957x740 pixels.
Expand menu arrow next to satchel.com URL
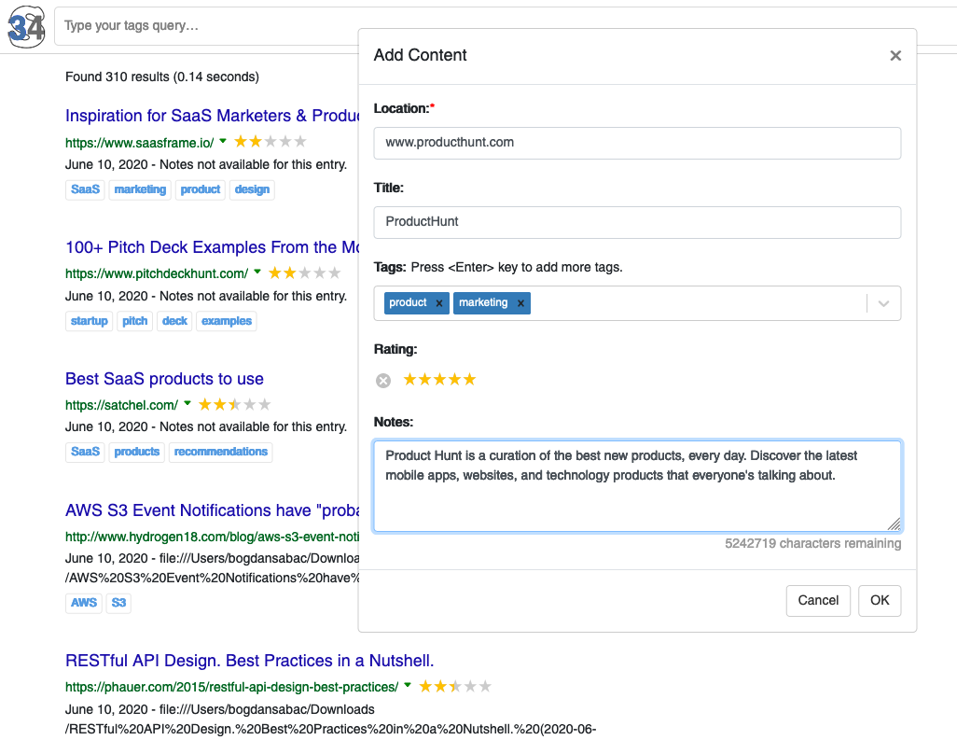187,403
